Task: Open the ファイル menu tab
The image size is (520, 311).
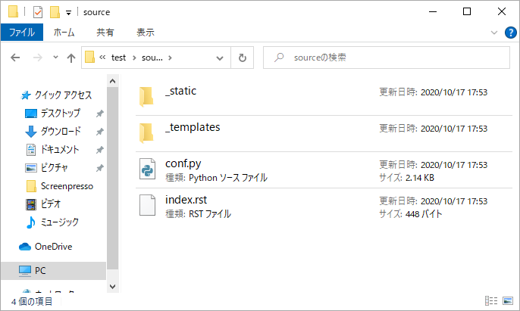Action: click(x=22, y=33)
